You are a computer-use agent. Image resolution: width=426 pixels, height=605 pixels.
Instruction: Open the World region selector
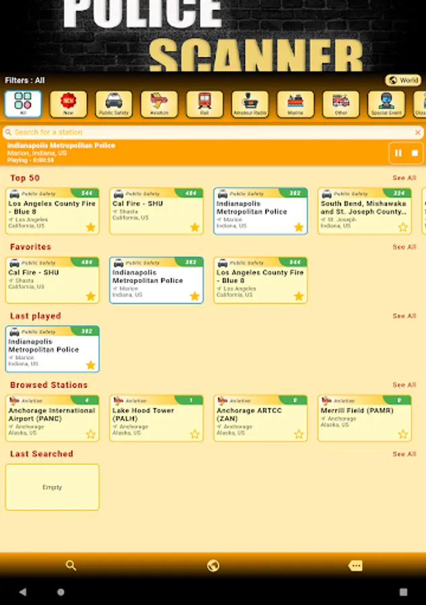tap(403, 80)
